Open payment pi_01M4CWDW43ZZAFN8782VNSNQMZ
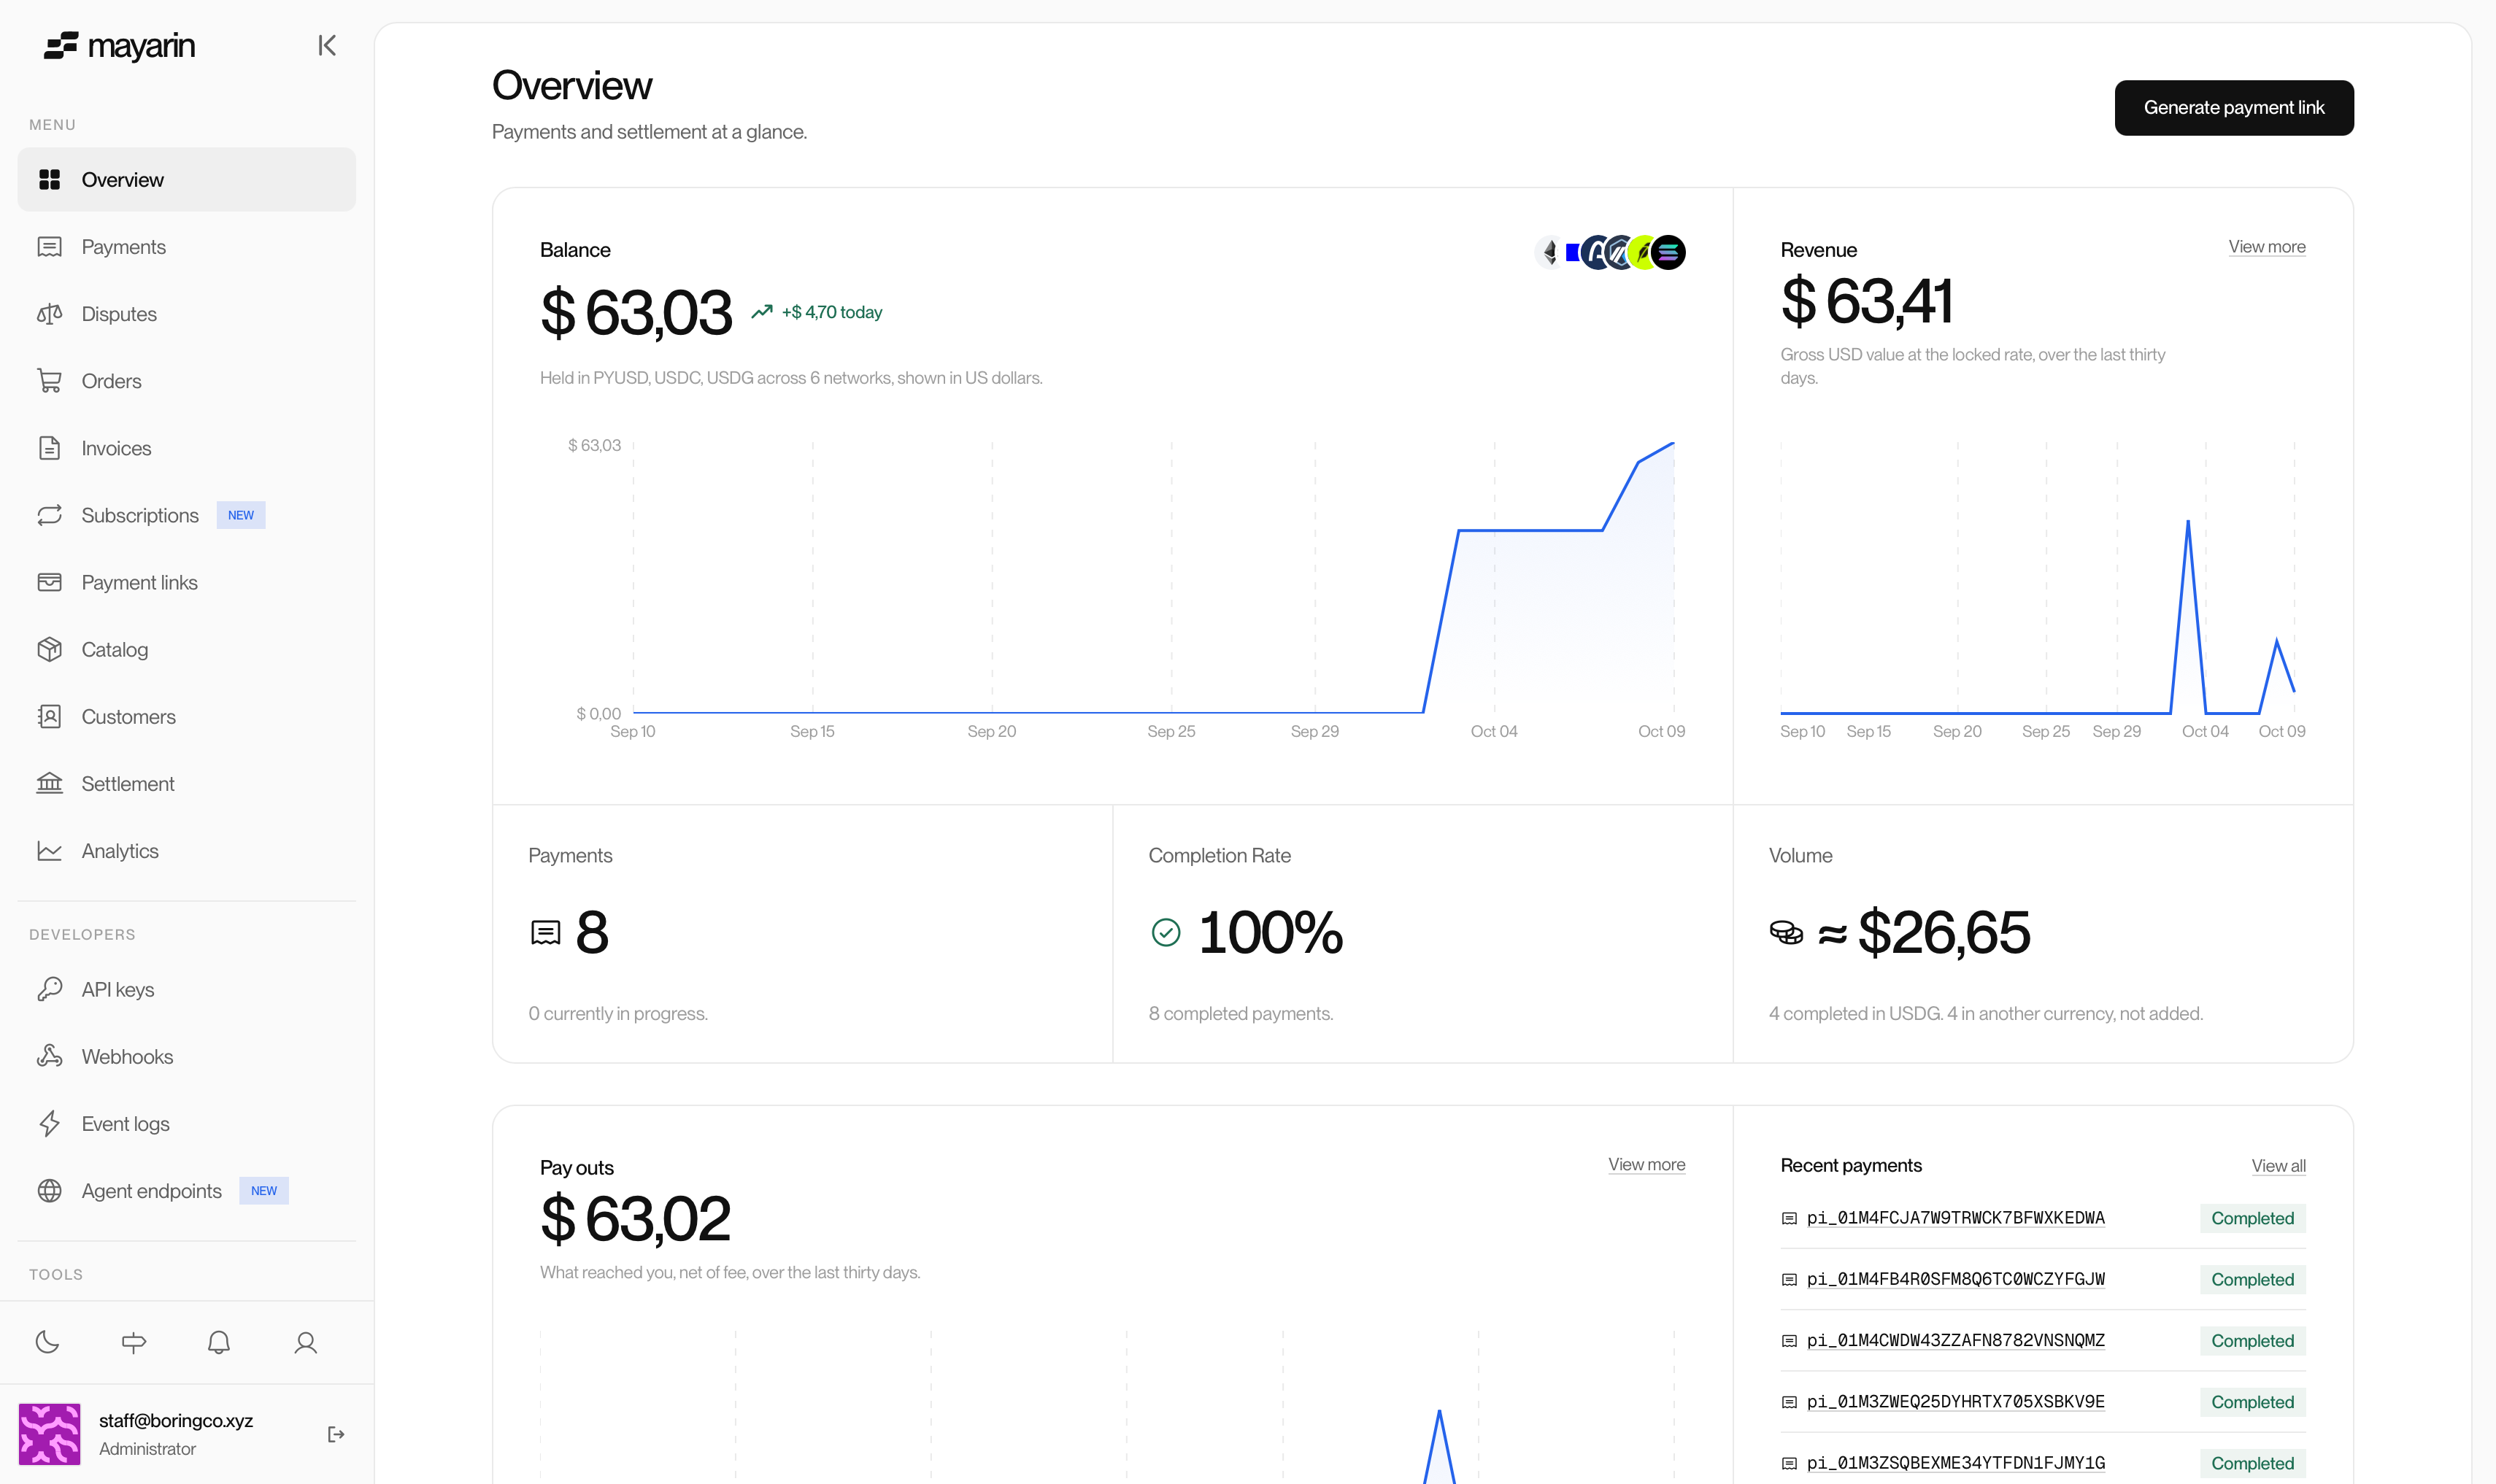This screenshot has width=2496, height=1484. pos(1955,1340)
